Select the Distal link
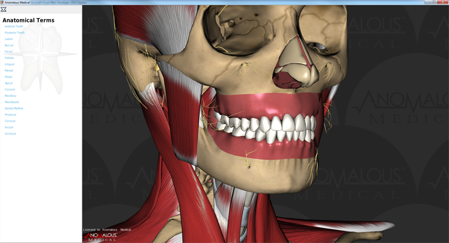The height and width of the screenshot is (243, 449). [8, 77]
